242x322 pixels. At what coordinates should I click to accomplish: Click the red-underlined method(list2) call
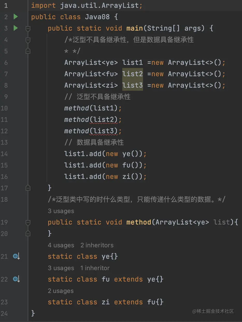pyautogui.click(x=92, y=119)
